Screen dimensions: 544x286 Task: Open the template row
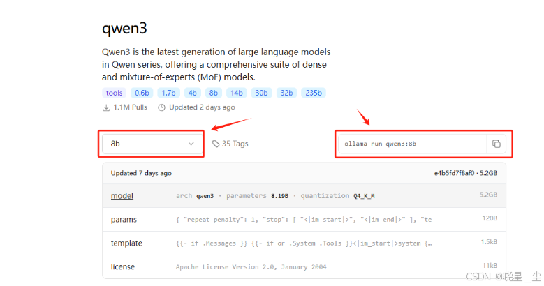[304, 243]
